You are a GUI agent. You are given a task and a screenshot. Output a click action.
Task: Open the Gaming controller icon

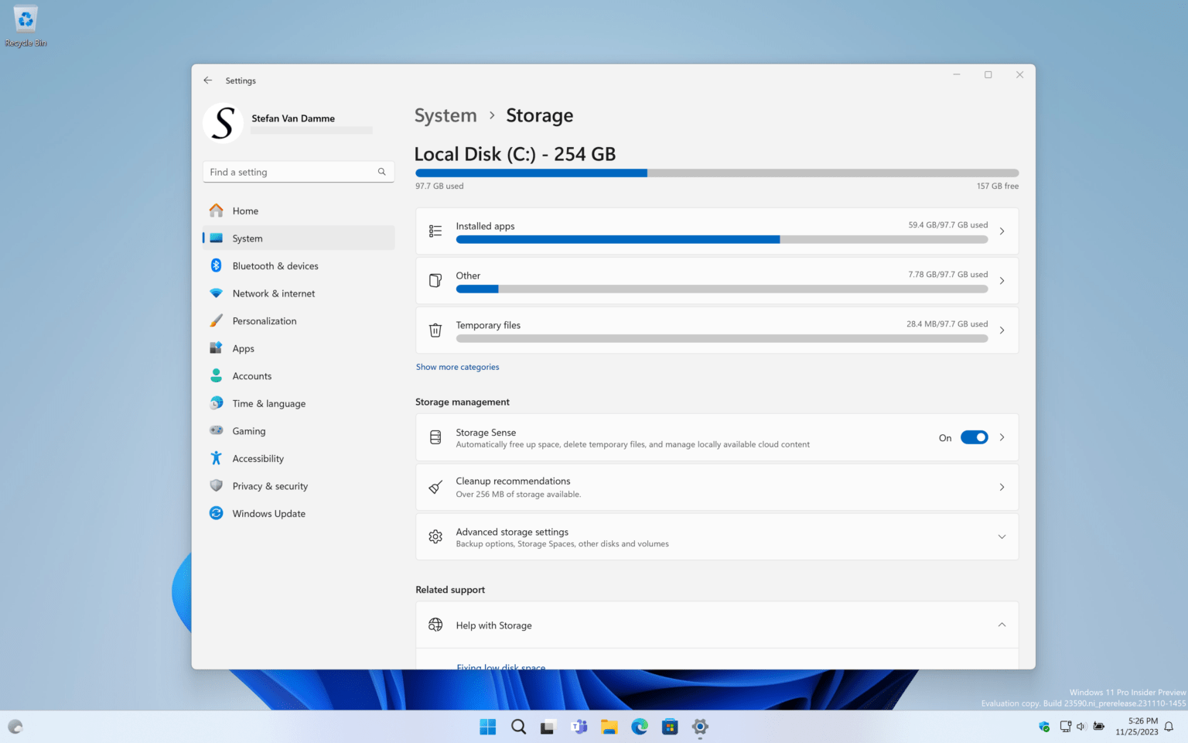pos(215,430)
